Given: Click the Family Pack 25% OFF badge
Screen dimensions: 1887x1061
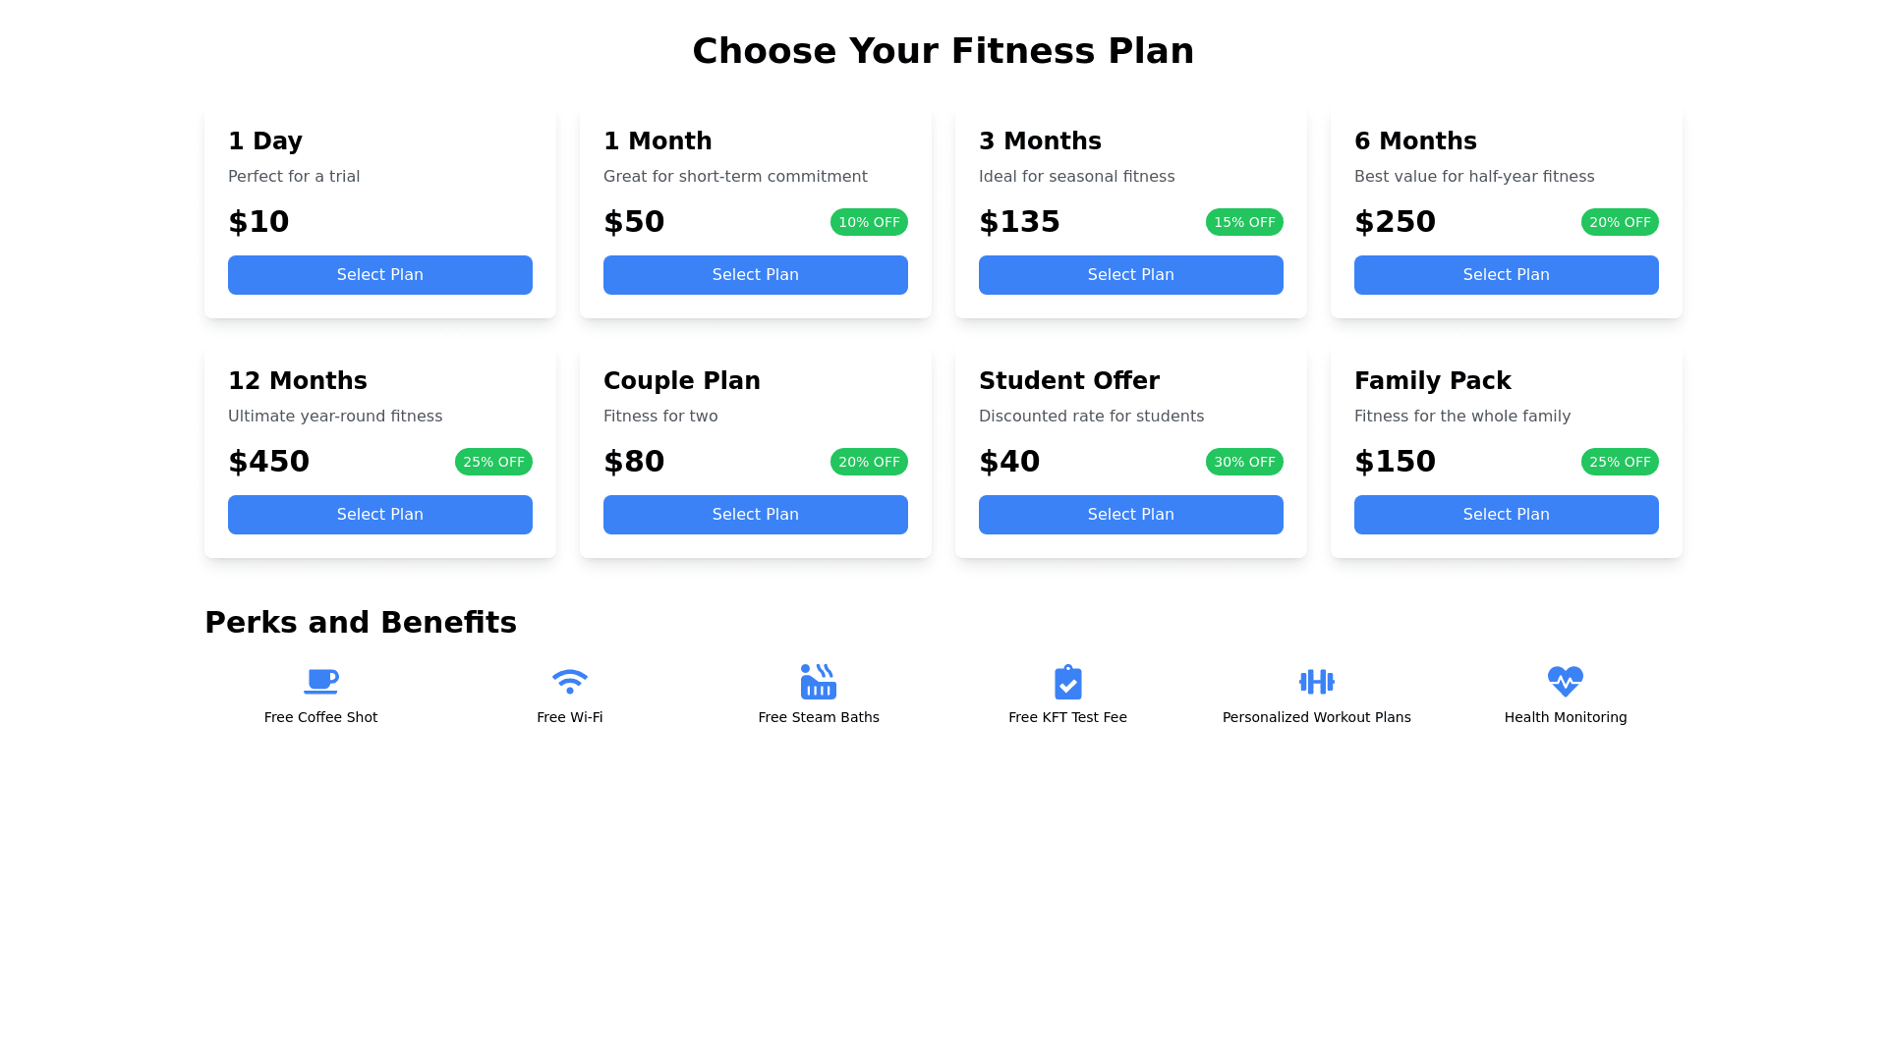Looking at the screenshot, I should point(1620,462).
